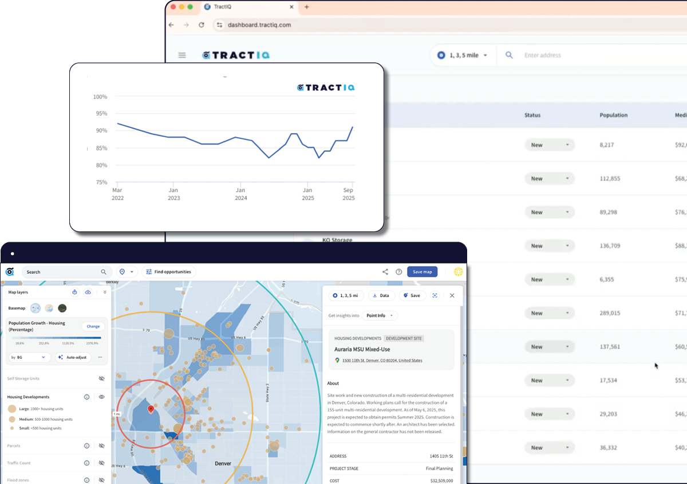687x484 pixels.
Task: Expand the 'by BG' geography dropdown
Action: (29, 357)
